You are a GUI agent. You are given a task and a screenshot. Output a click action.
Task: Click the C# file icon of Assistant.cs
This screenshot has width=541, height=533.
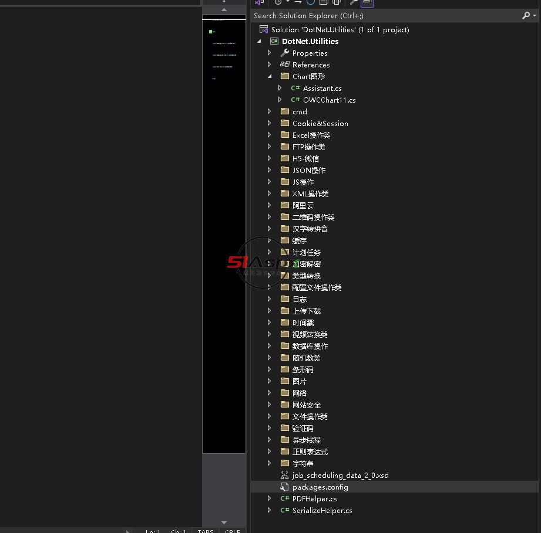tap(295, 88)
